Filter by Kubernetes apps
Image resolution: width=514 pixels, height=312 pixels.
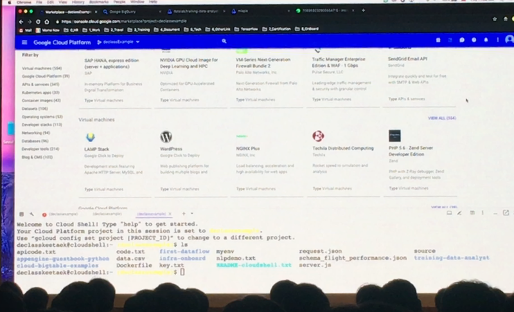(x=40, y=93)
